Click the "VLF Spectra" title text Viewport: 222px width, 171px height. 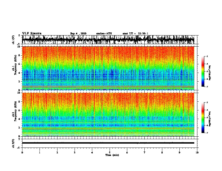32,34
